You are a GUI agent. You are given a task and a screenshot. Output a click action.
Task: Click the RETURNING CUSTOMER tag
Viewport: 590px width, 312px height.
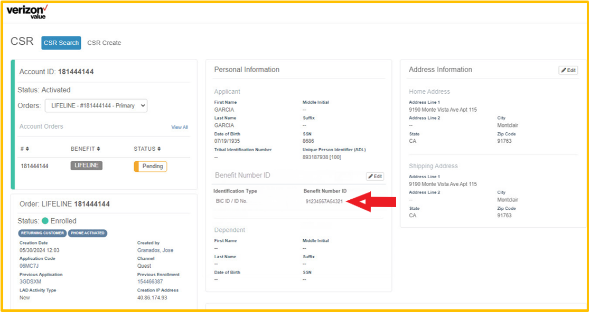pyautogui.click(x=42, y=233)
